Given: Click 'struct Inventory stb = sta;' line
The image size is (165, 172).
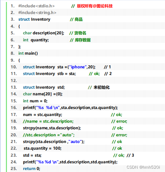Looking at the screenshot, I should pyautogui.click(x=49, y=74).
